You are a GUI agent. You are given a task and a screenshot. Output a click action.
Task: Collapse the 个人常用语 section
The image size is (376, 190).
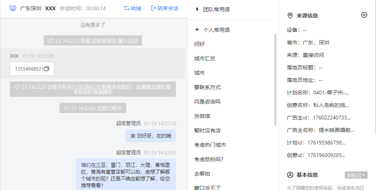pos(197,30)
